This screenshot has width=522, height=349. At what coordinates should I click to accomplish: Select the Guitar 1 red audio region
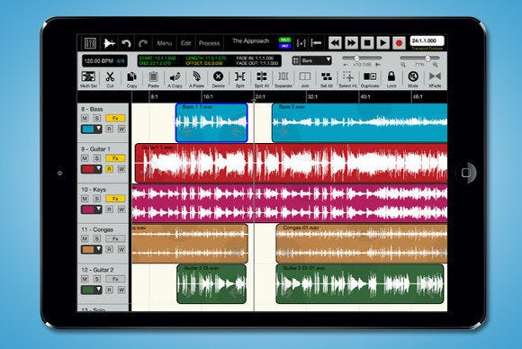pyautogui.click(x=291, y=163)
